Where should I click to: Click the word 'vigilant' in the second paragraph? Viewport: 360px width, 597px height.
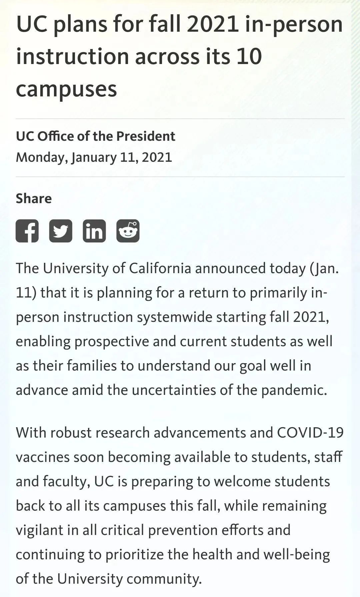point(39,530)
